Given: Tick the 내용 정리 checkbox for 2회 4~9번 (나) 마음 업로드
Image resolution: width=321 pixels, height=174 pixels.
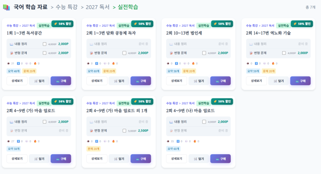Looking at the screenshot, I should click(x=204, y=122).
